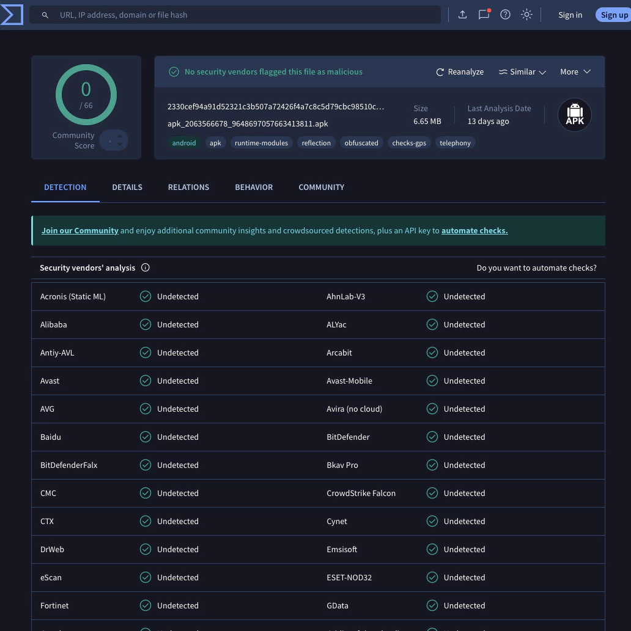Click the search magnifier icon
The image size is (631, 631).
click(x=45, y=15)
